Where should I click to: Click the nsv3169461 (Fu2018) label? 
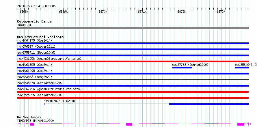[x=60, y=101]
